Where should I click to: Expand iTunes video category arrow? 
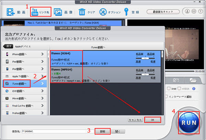[42, 84]
